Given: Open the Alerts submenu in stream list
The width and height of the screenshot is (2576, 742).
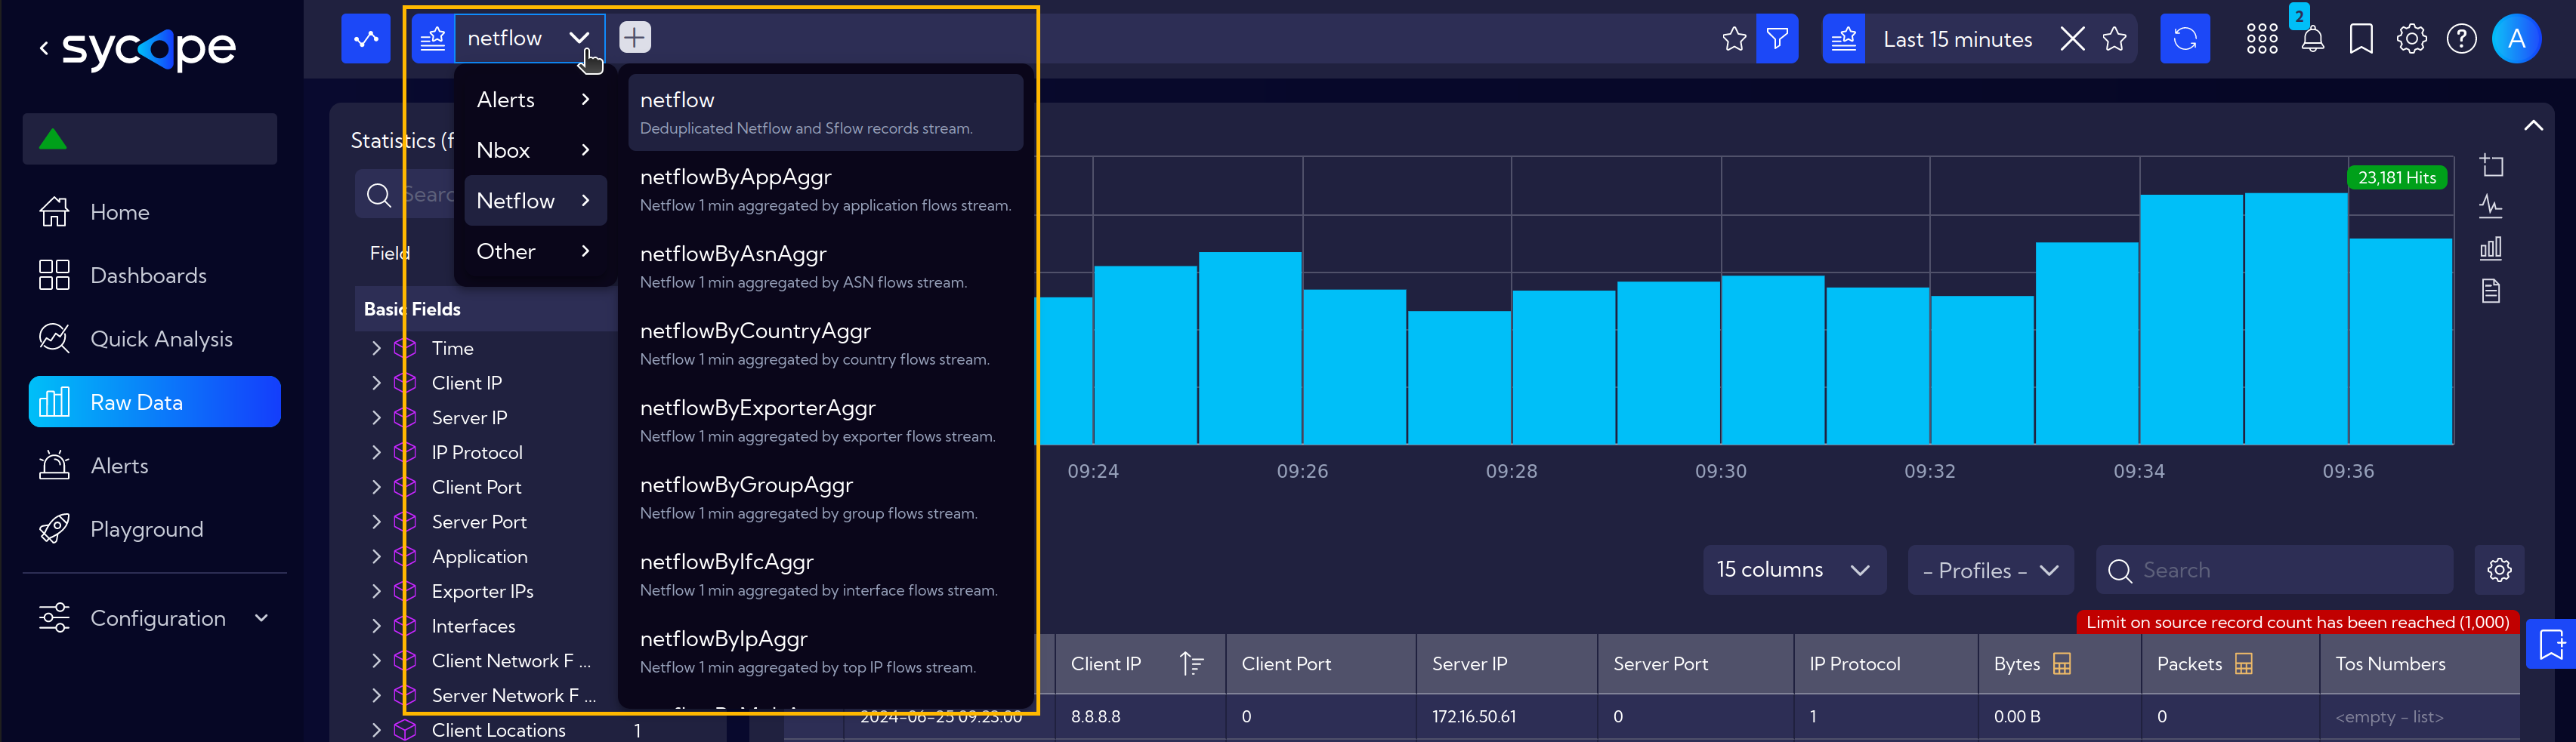Looking at the screenshot, I should [535, 100].
